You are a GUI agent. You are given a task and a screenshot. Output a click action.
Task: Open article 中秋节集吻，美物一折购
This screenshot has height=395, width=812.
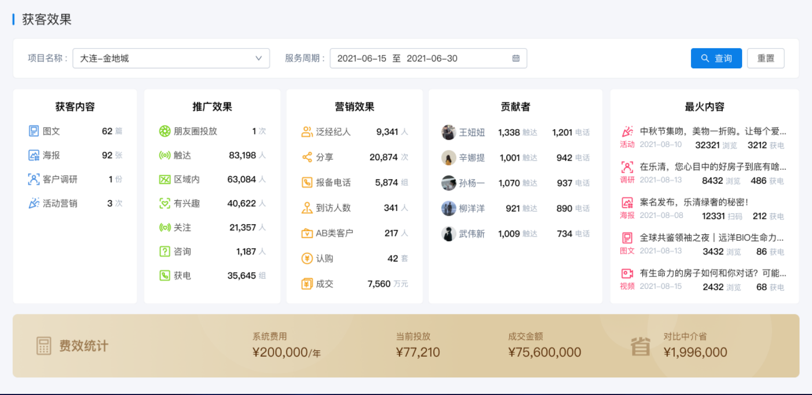[713, 131]
